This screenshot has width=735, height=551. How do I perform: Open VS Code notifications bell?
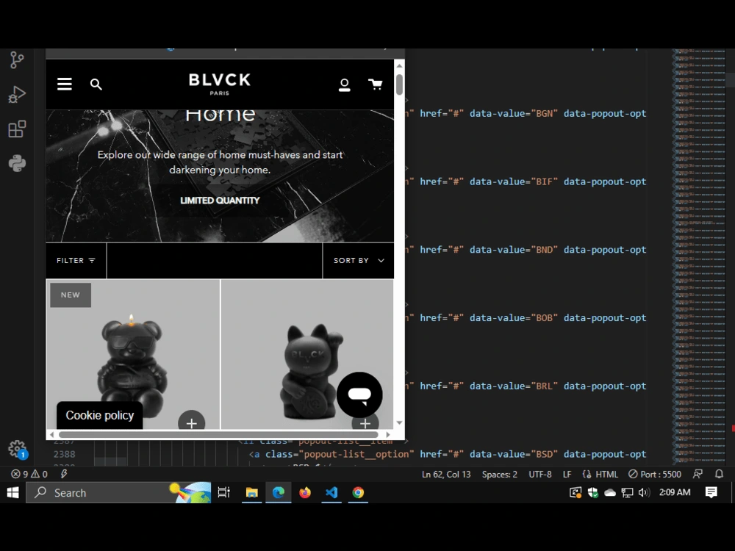tap(719, 474)
